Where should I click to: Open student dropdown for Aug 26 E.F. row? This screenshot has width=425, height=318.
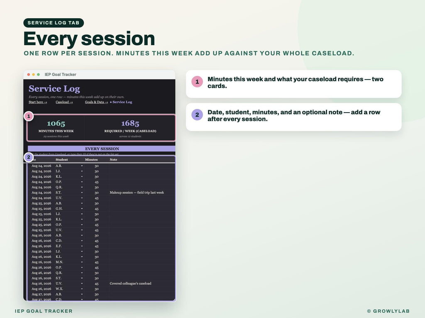pyautogui.click(x=82, y=246)
